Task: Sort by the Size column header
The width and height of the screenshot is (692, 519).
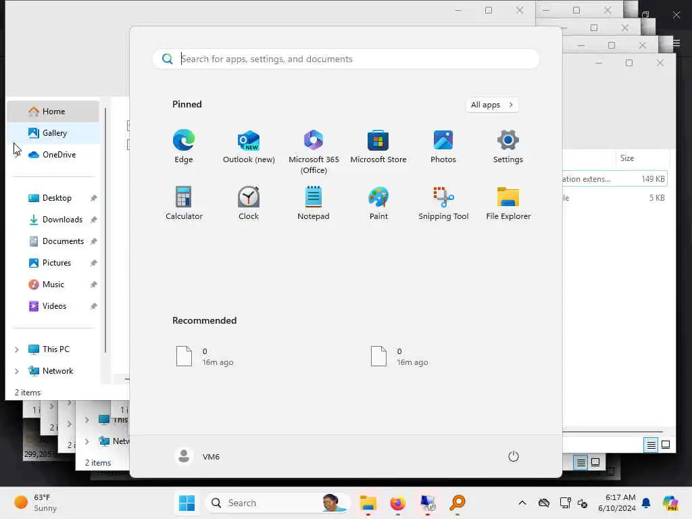Action: (626, 158)
